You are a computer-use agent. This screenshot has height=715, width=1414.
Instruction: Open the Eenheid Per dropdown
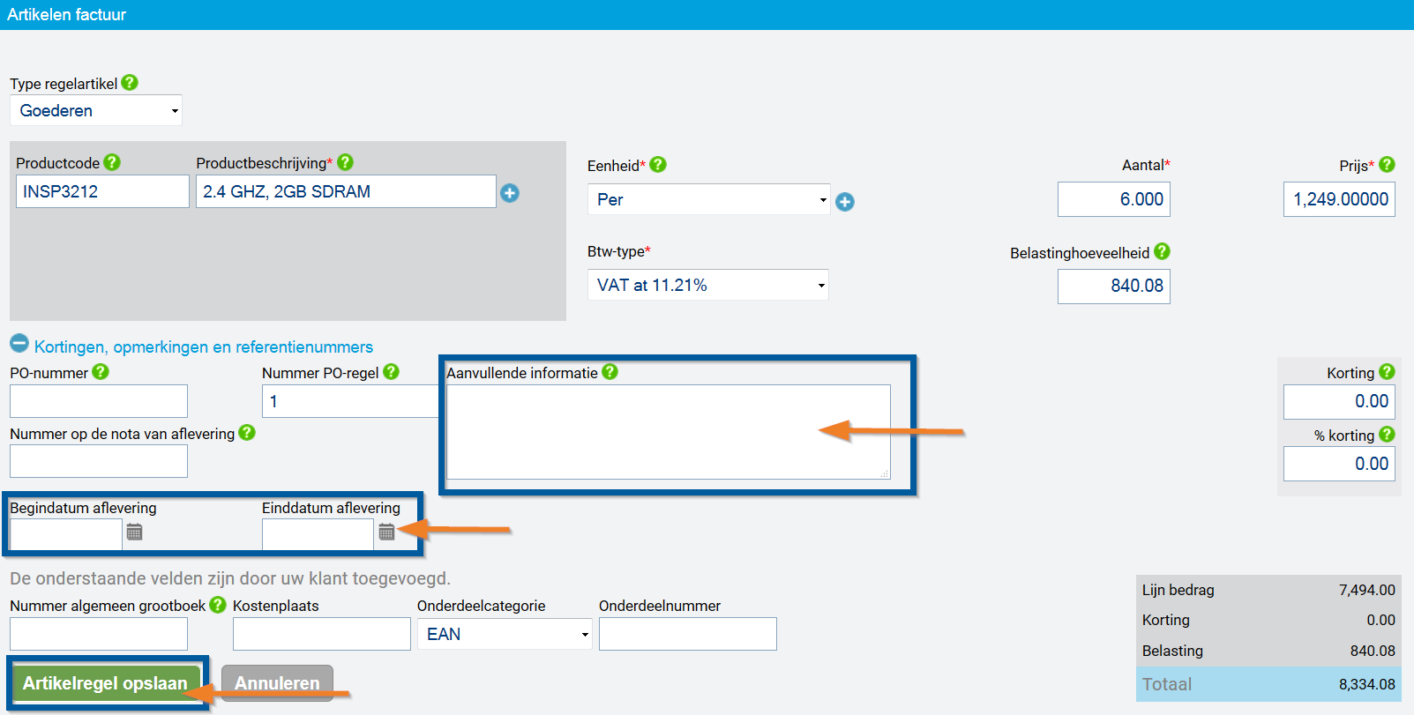(x=708, y=199)
